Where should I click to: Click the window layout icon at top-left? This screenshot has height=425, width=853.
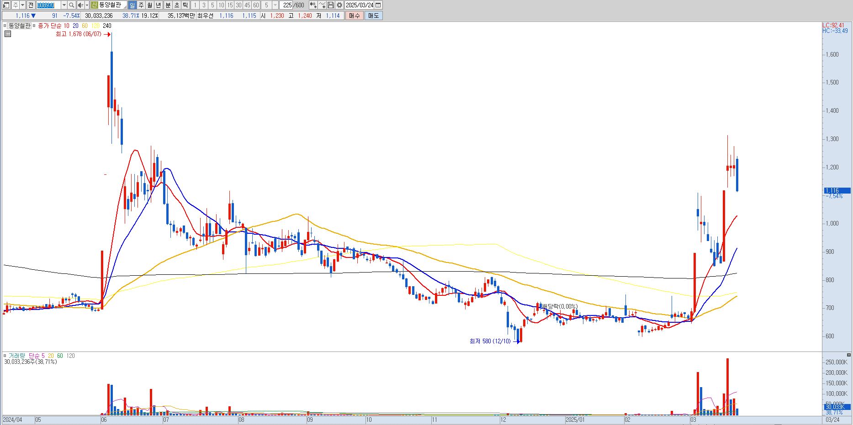6,5
